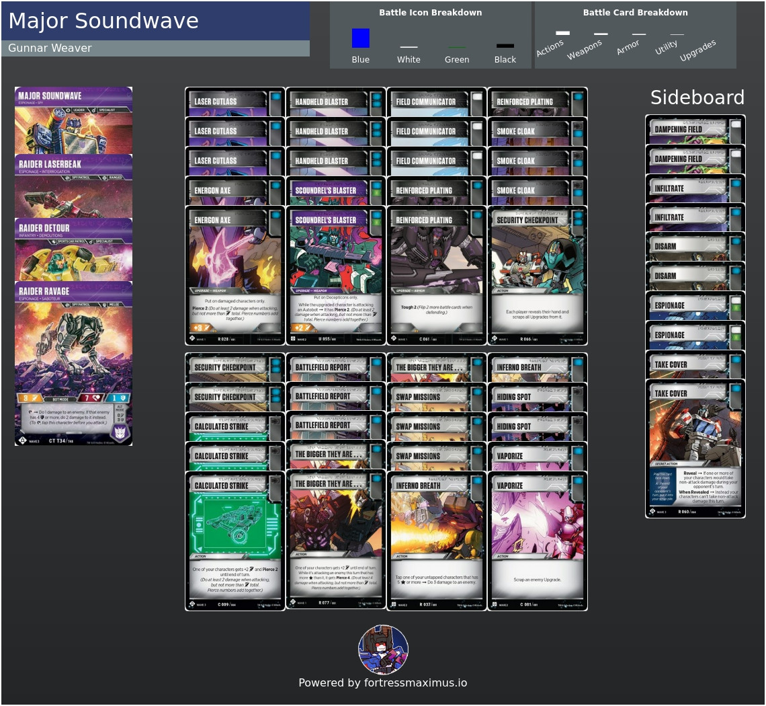Image resolution: width=766 pixels, height=706 pixels.
Task: Click the Decepticon faction icon on Raider Ravage
Action: (x=120, y=432)
